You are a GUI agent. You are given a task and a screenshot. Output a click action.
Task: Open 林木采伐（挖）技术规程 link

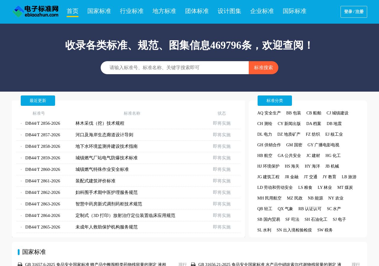100,123
